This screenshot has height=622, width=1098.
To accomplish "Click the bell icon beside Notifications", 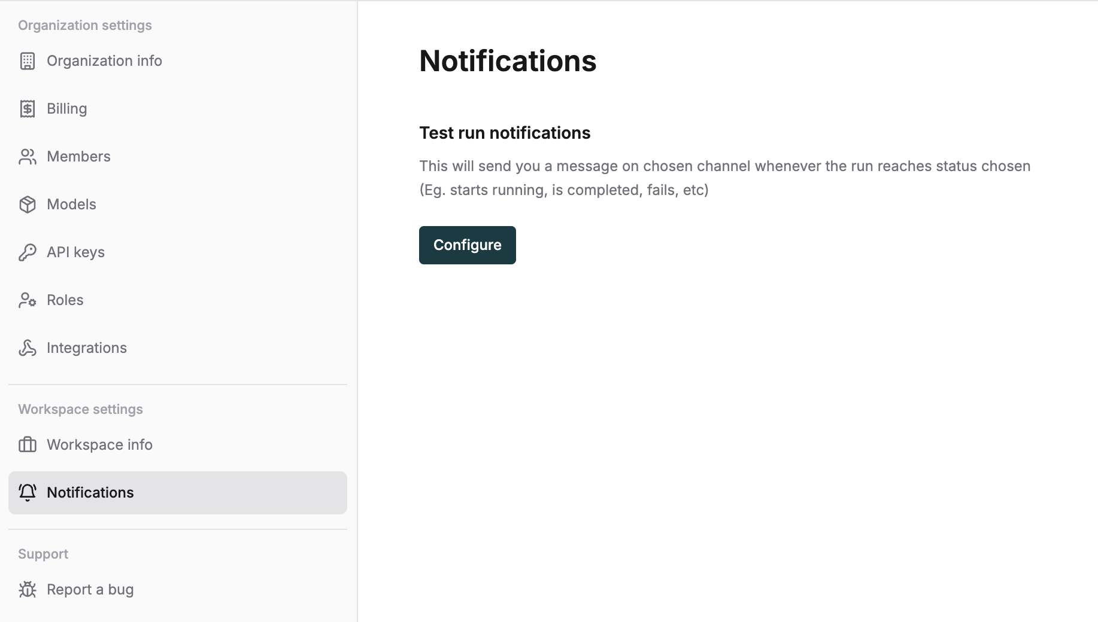I will tap(28, 492).
